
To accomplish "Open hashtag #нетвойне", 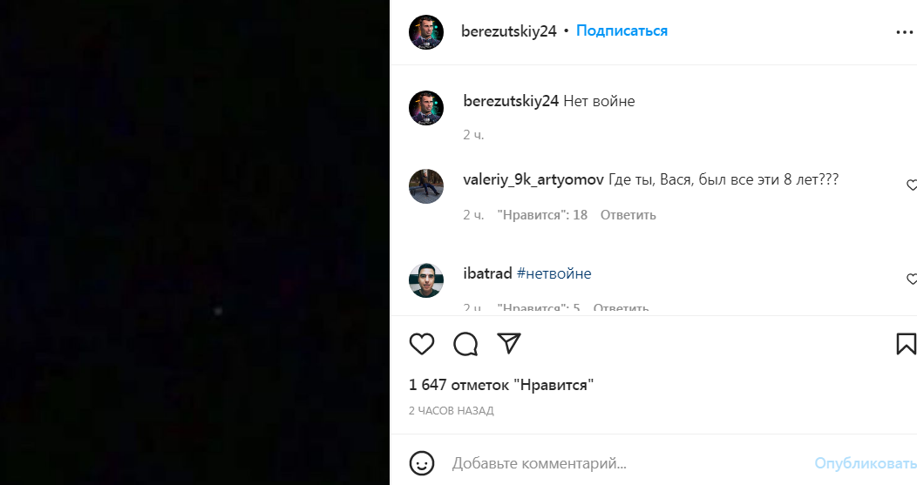I will click(x=554, y=273).
